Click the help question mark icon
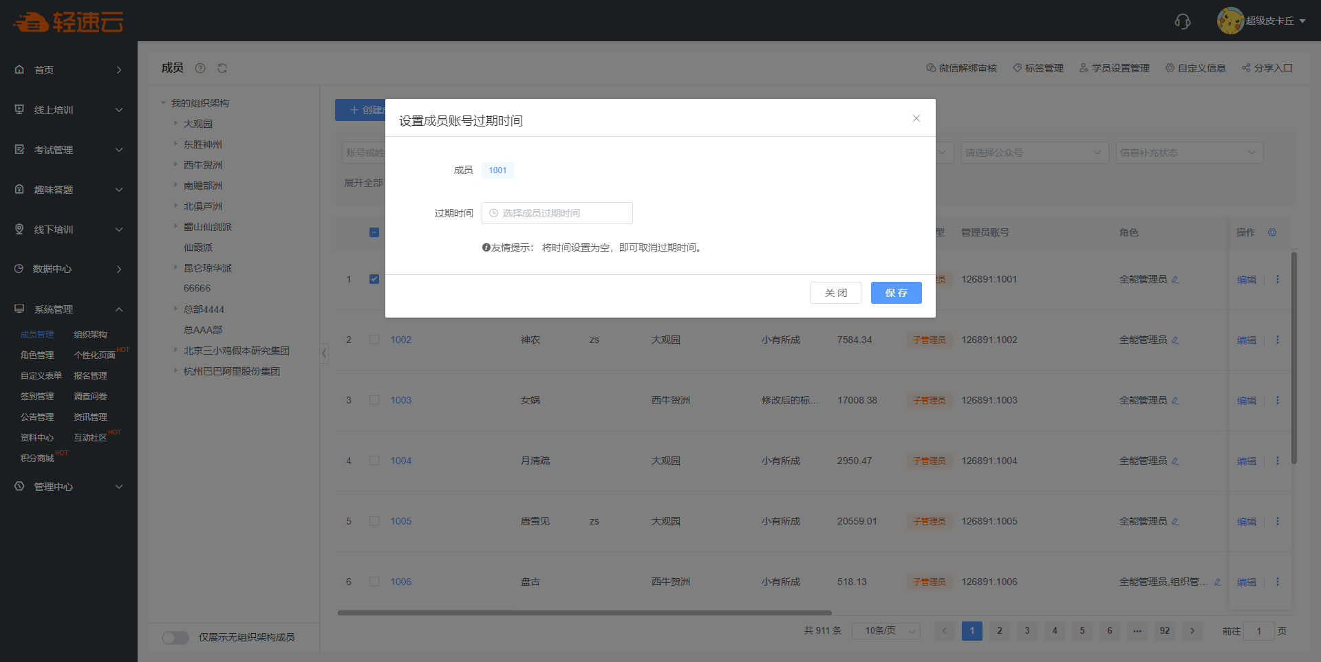Viewport: 1321px width, 662px height. 200,68
